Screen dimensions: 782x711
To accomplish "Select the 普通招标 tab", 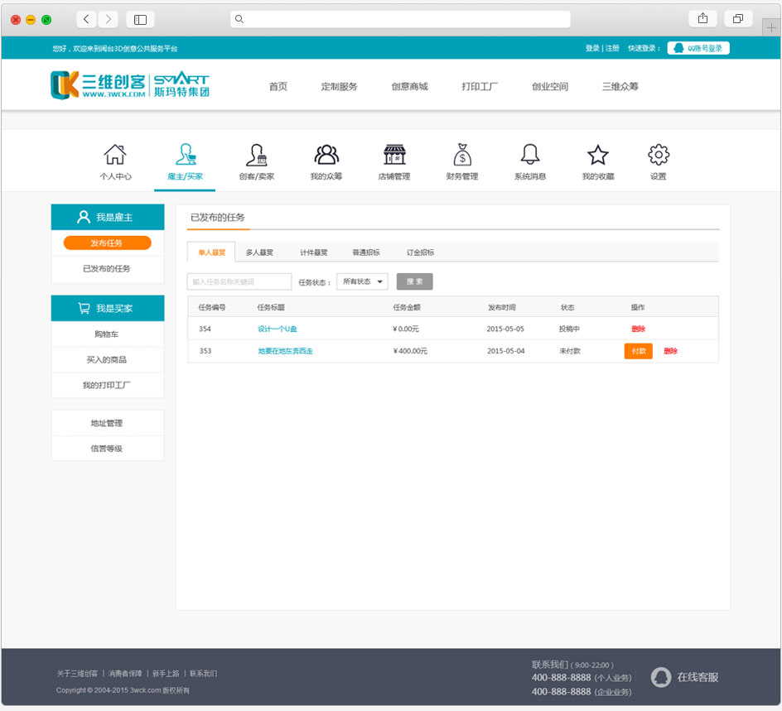I will (x=366, y=252).
